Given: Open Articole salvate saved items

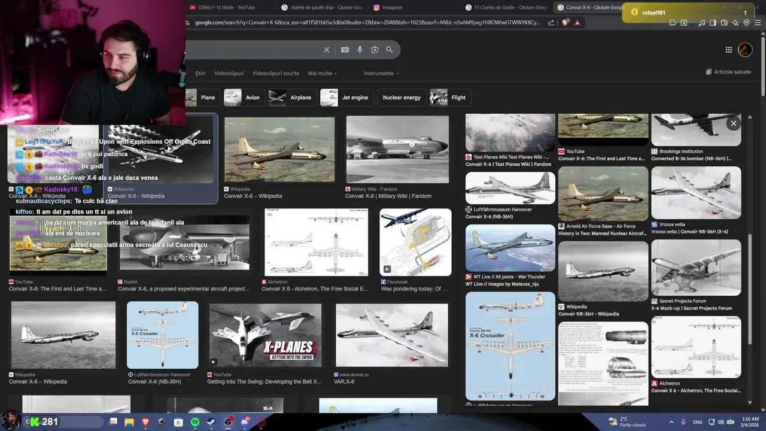Looking at the screenshot, I should click(x=728, y=72).
